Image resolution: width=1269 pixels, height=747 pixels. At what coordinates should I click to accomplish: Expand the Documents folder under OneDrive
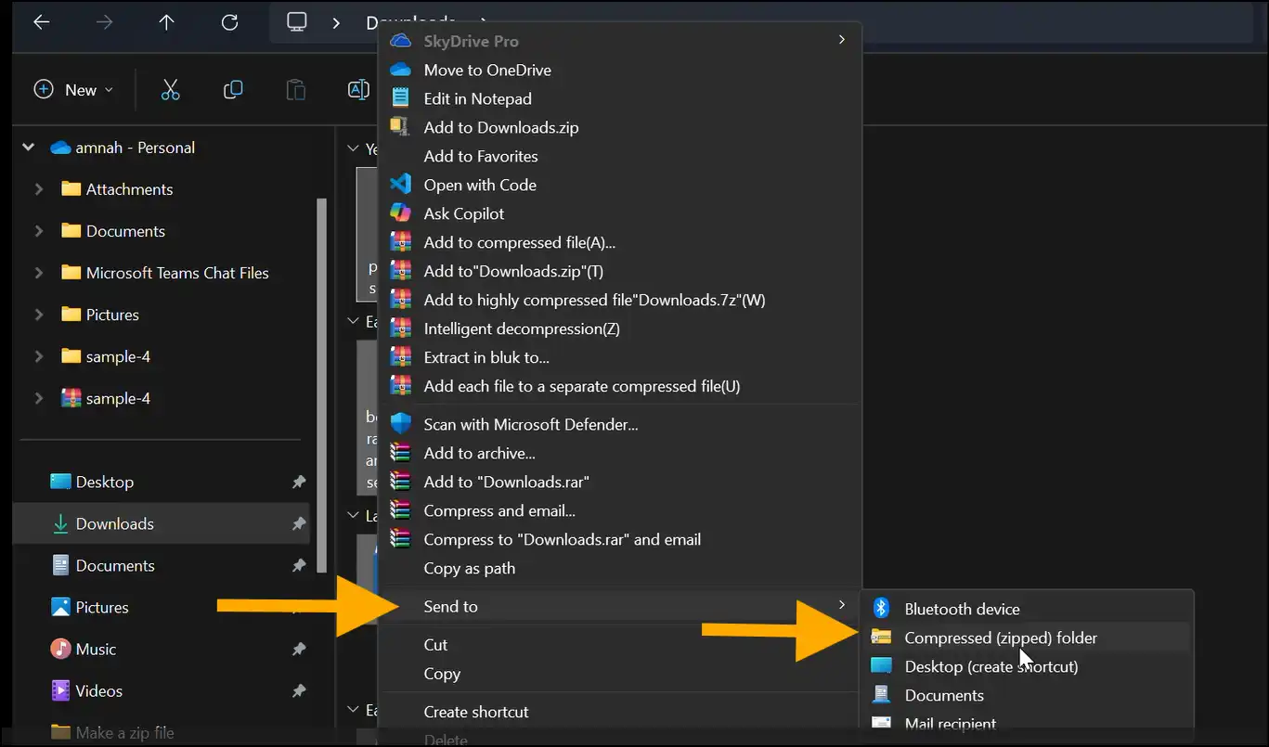(39, 231)
